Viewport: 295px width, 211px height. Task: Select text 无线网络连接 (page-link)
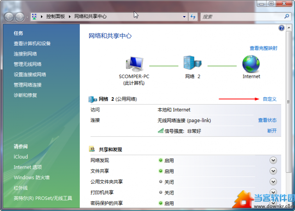(x=184, y=120)
